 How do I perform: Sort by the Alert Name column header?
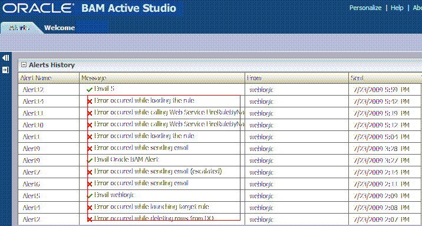coord(49,78)
